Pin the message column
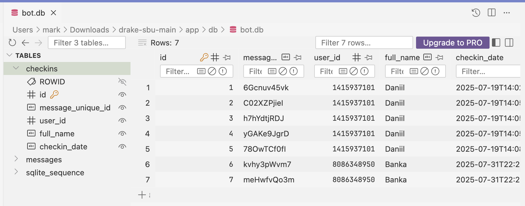Viewport: 525px width, 206px height. (x=298, y=58)
